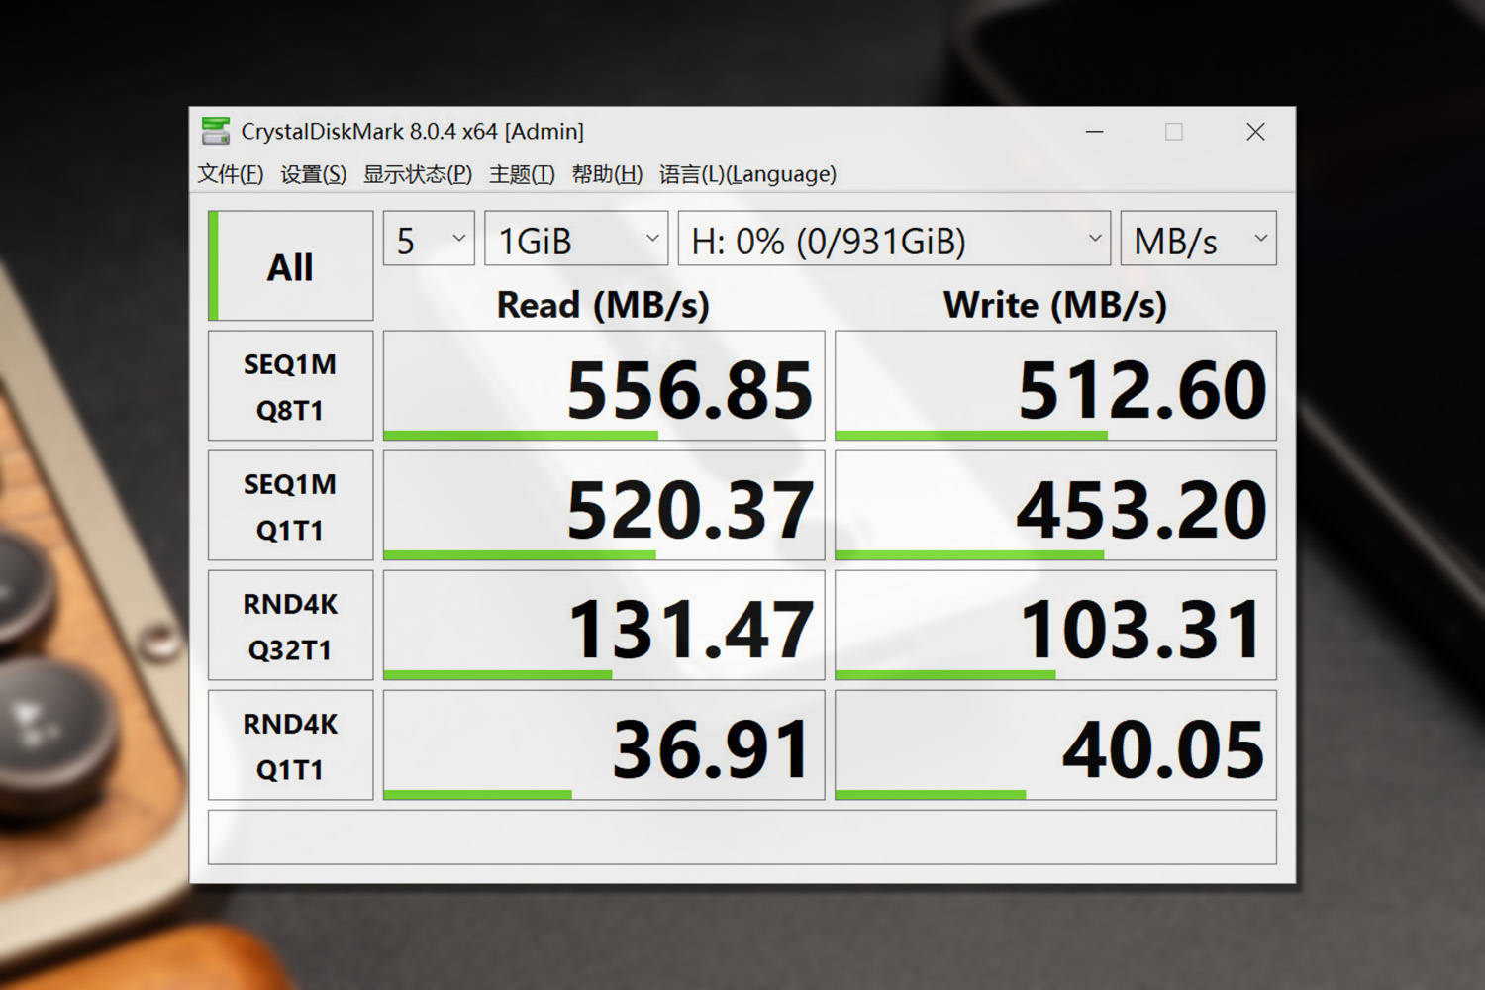1485x990 pixels.
Task: Click the 131.47 random read result
Action: coord(604,626)
